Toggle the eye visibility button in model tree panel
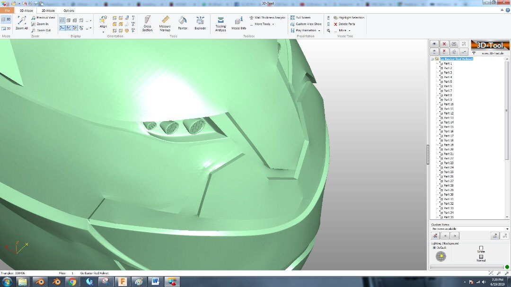The height and width of the screenshot is (287, 511). click(434, 44)
